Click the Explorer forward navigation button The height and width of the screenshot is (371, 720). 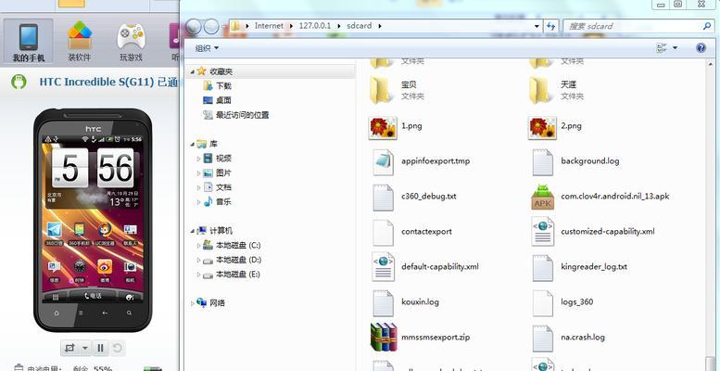click(x=211, y=27)
